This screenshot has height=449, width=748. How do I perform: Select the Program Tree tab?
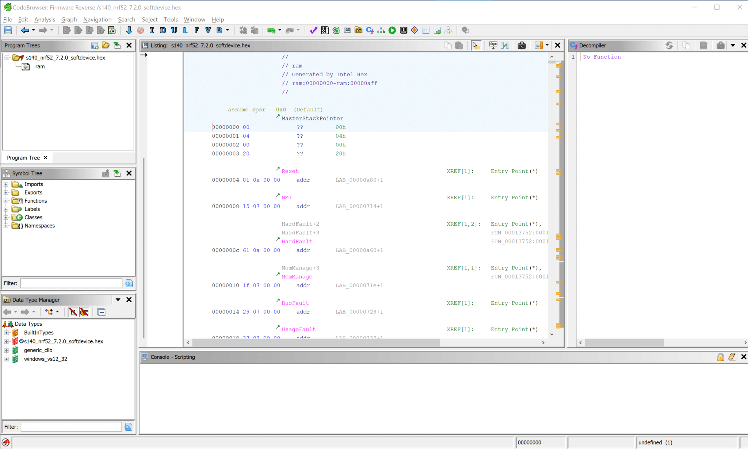(23, 157)
